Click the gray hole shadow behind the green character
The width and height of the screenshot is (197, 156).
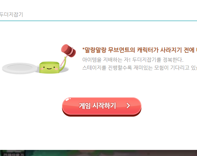click(64, 70)
